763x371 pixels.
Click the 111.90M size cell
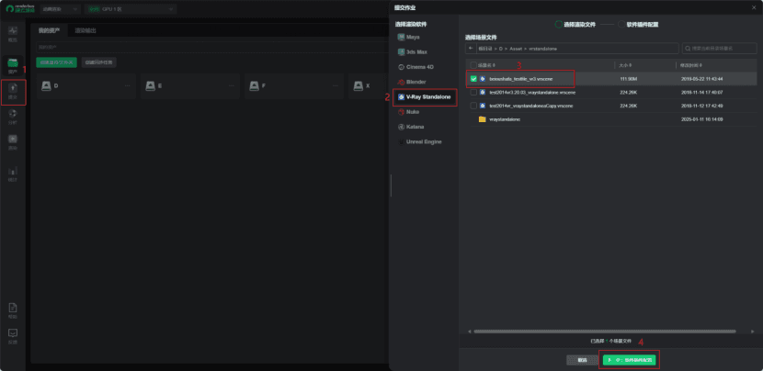pos(628,79)
